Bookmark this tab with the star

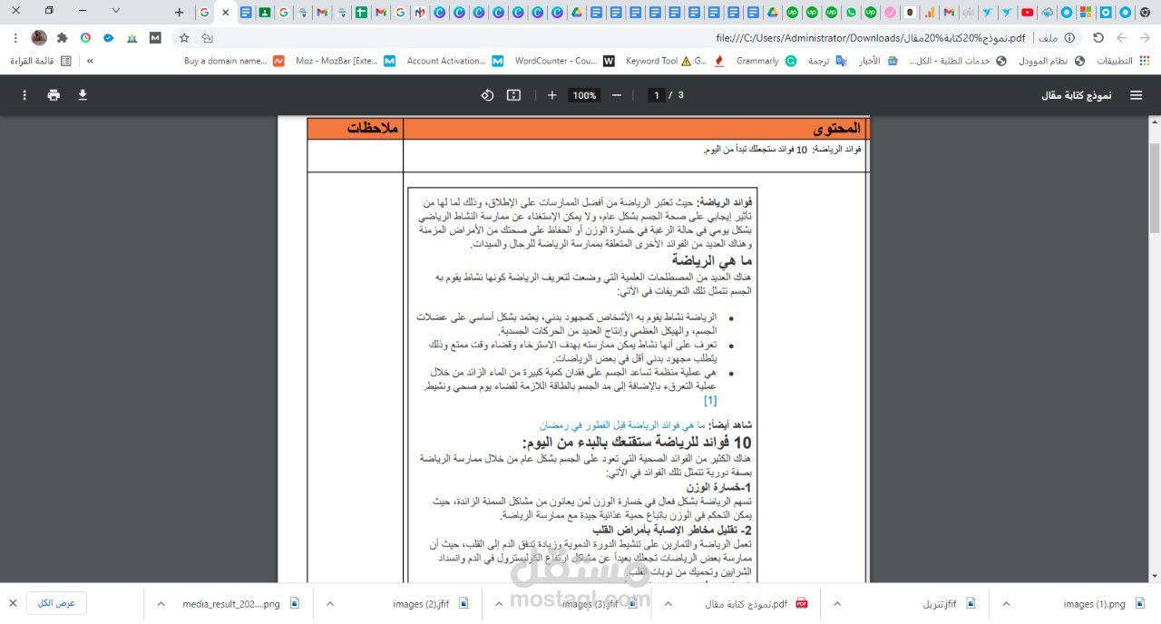pos(184,38)
